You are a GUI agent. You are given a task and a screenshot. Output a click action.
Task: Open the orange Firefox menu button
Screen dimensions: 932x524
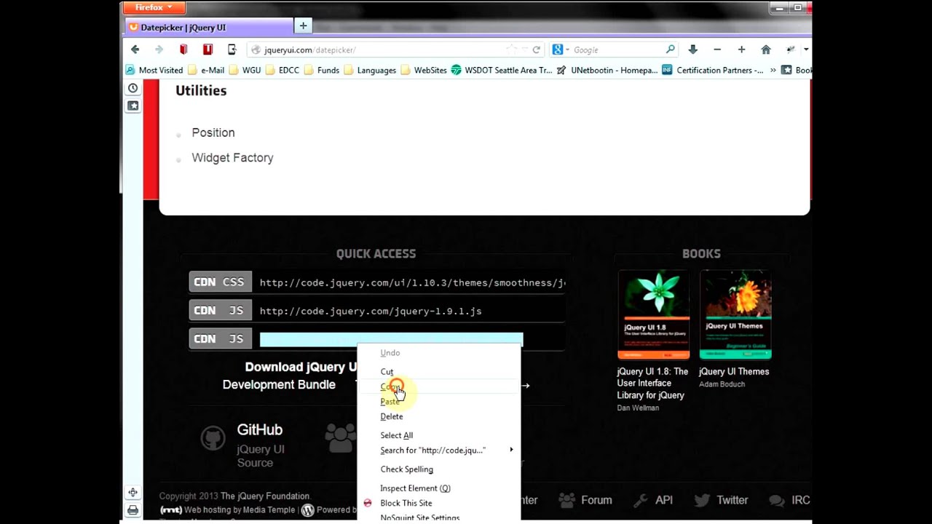click(154, 8)
